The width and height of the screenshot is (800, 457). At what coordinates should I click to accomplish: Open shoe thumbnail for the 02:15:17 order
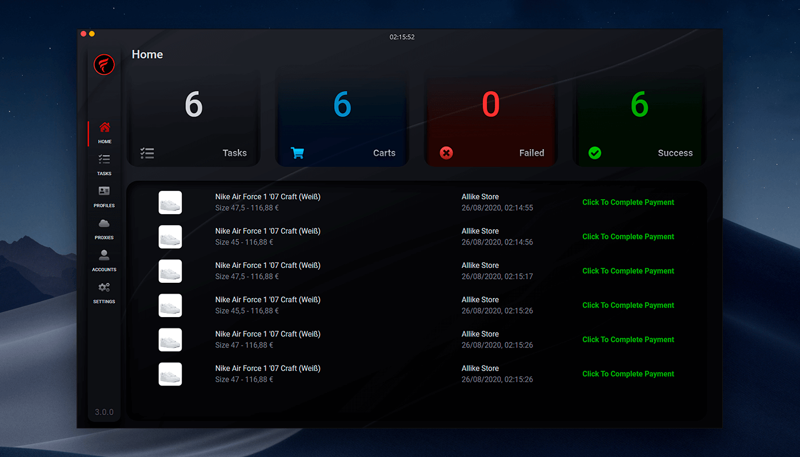tap(170, 271)
